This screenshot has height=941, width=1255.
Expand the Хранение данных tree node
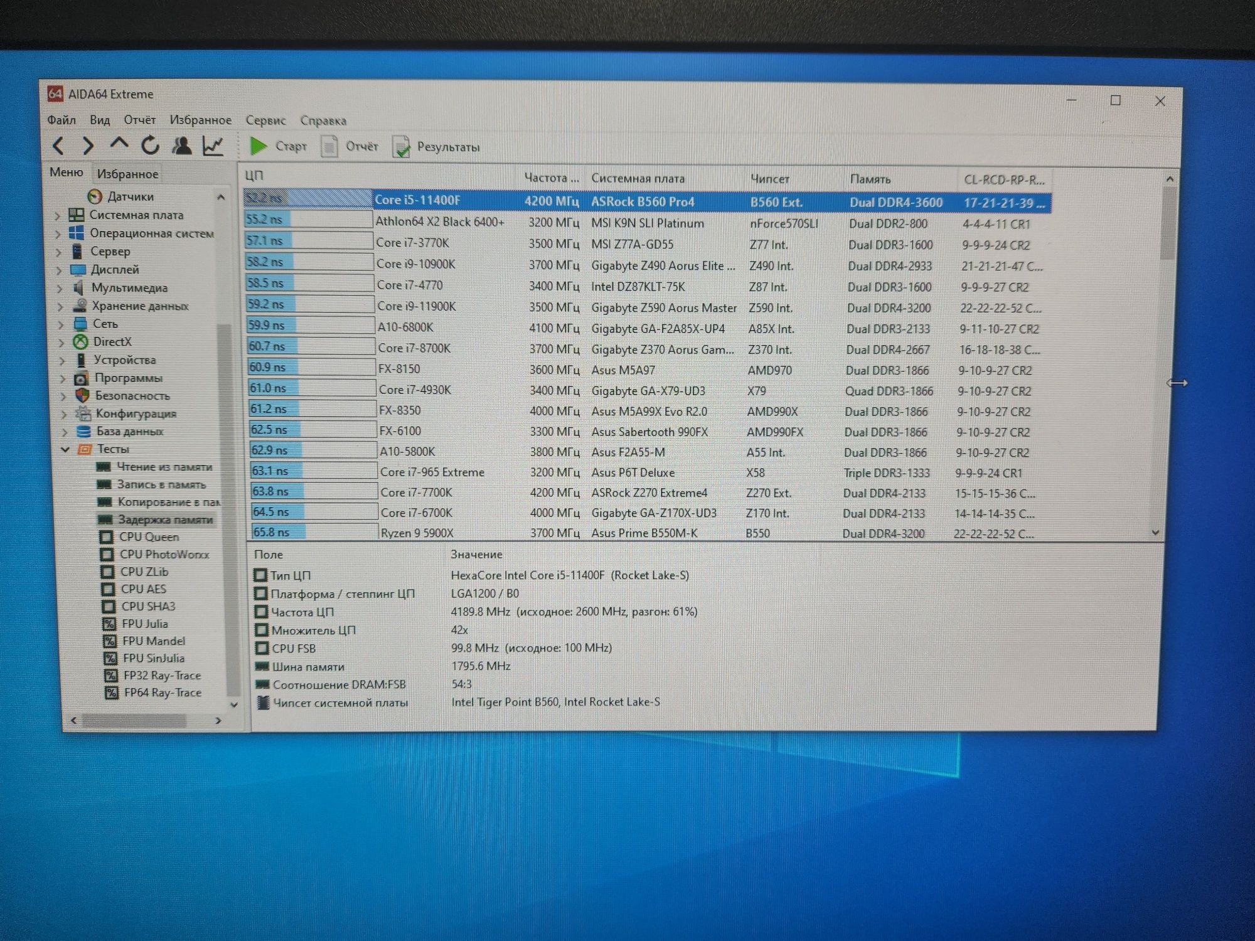click(x=61, y=307)
